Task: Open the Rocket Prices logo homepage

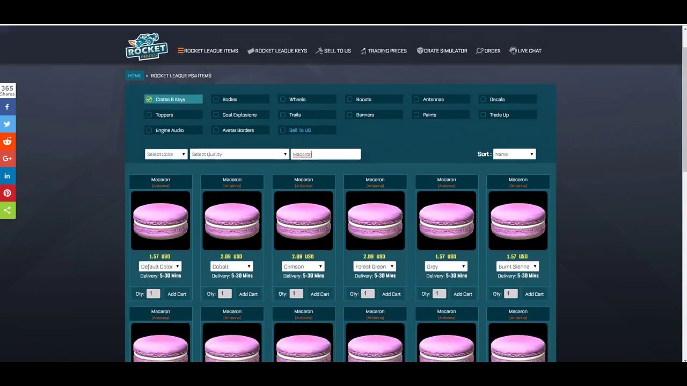Action: (x=147, y=47)
